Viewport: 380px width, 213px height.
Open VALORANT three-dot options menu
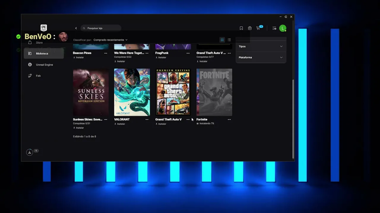click(147, 120)
